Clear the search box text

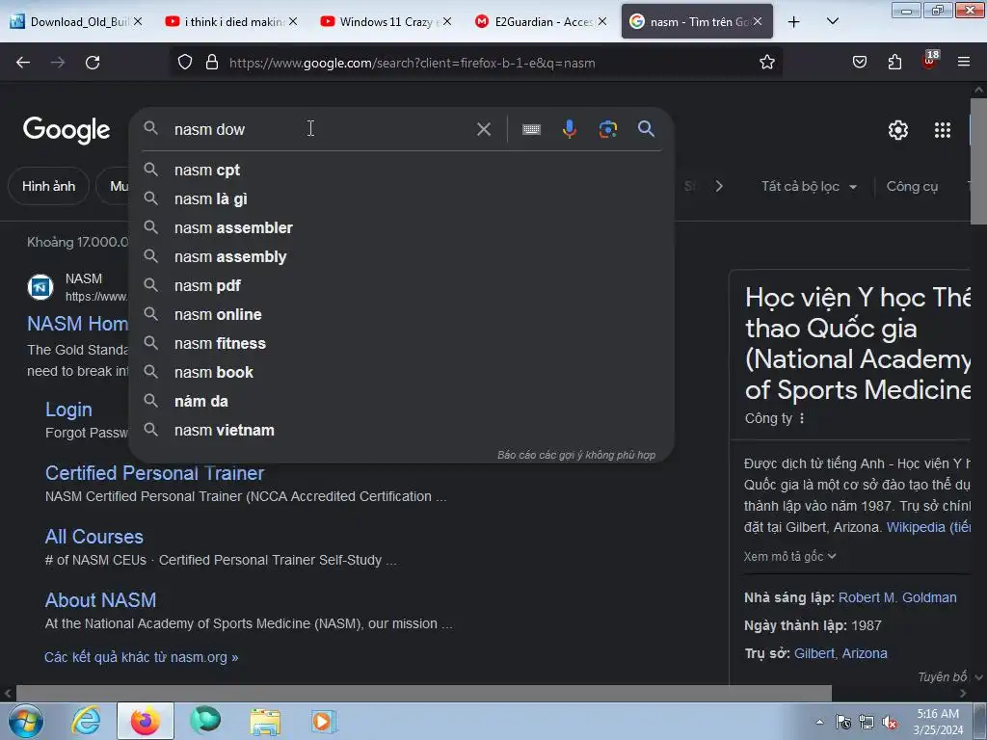pos(484,130)
